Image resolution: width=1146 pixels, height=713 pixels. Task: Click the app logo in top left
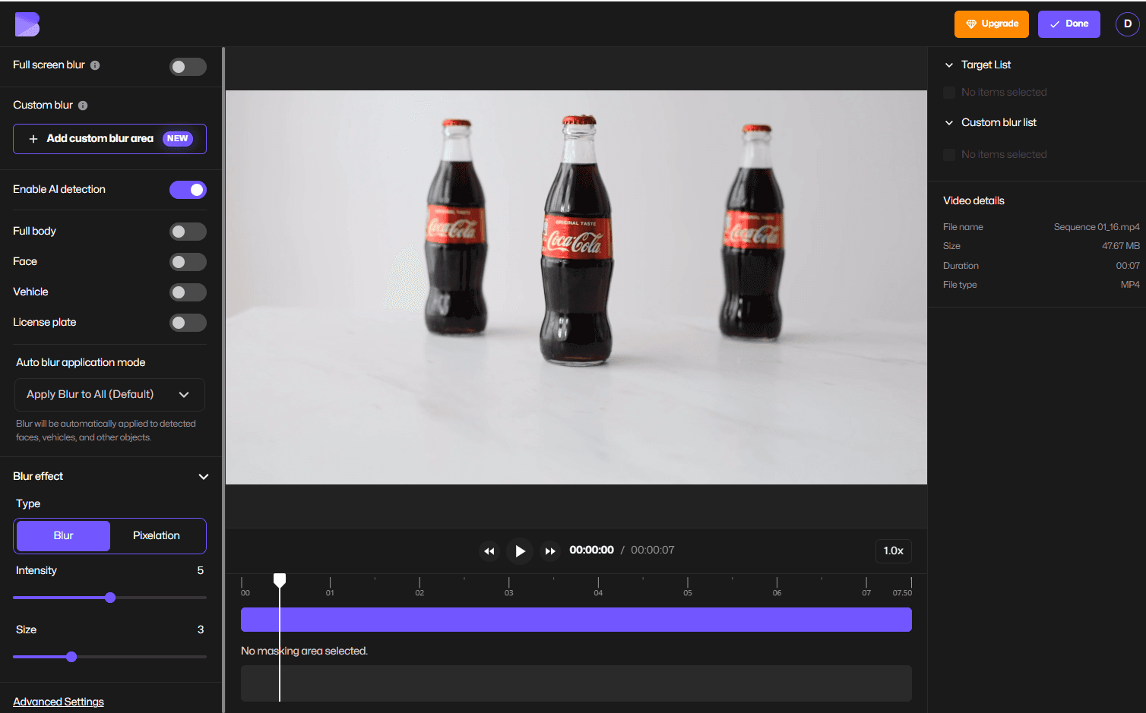tap(27, 24)
